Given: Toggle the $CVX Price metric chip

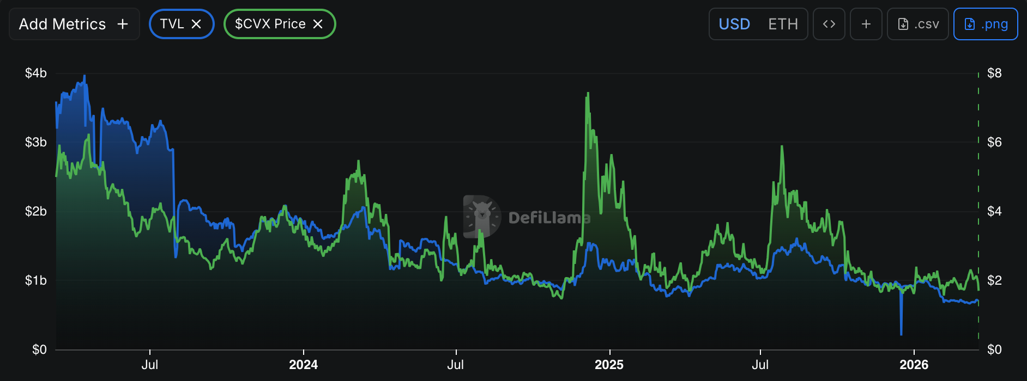Looking at the screenshot, I should click(270, 24).
